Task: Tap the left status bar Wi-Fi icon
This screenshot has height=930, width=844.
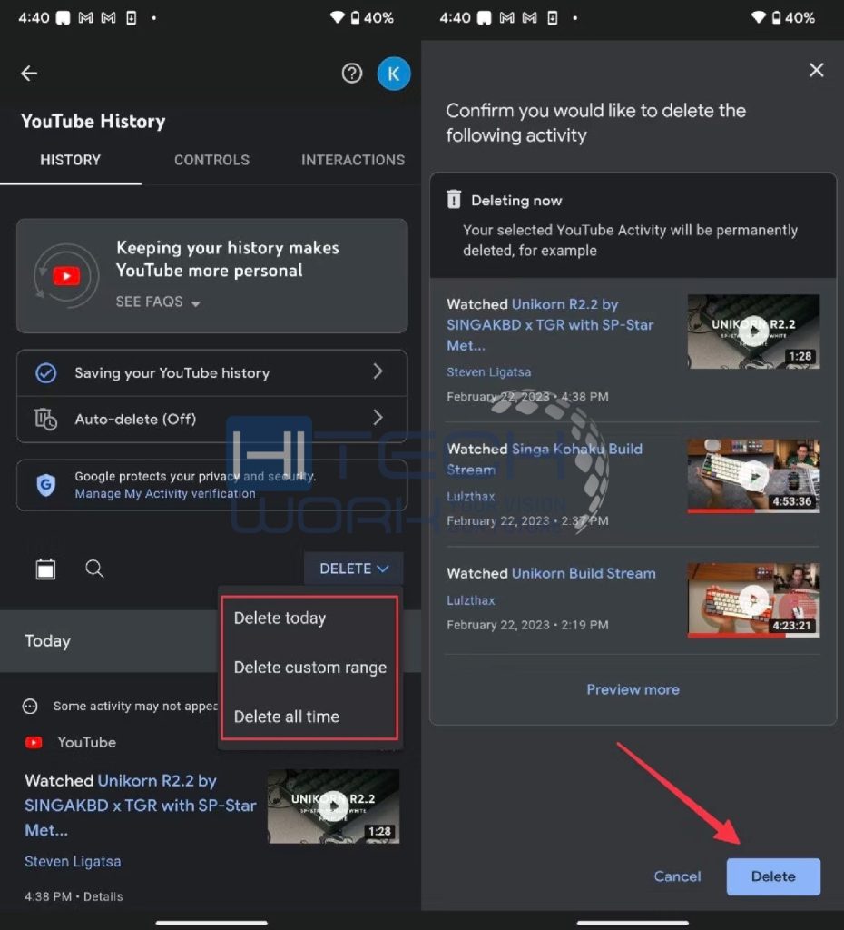Action: pos(338,18)
